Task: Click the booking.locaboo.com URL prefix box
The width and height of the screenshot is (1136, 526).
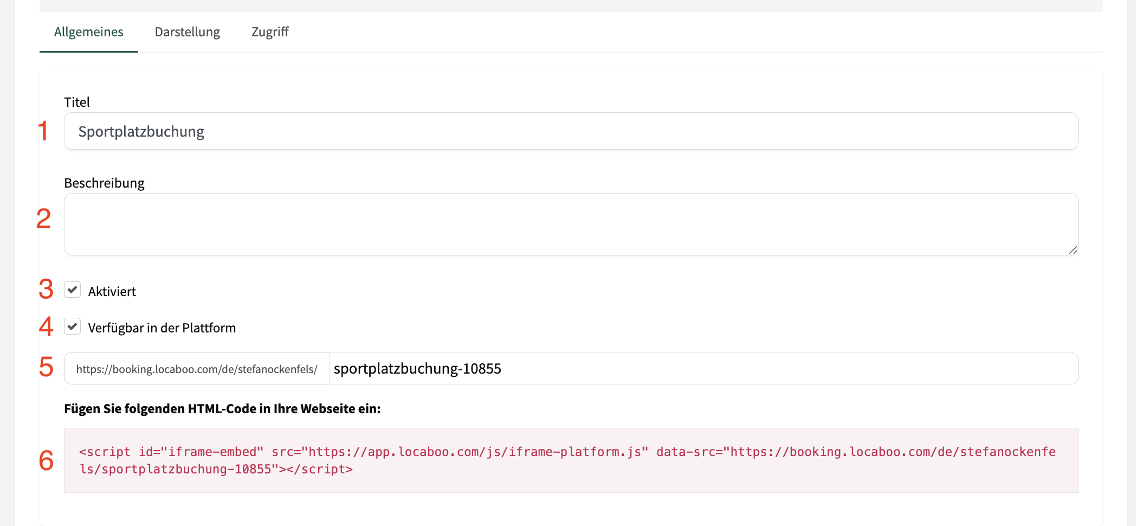Action: click(197, 369)
